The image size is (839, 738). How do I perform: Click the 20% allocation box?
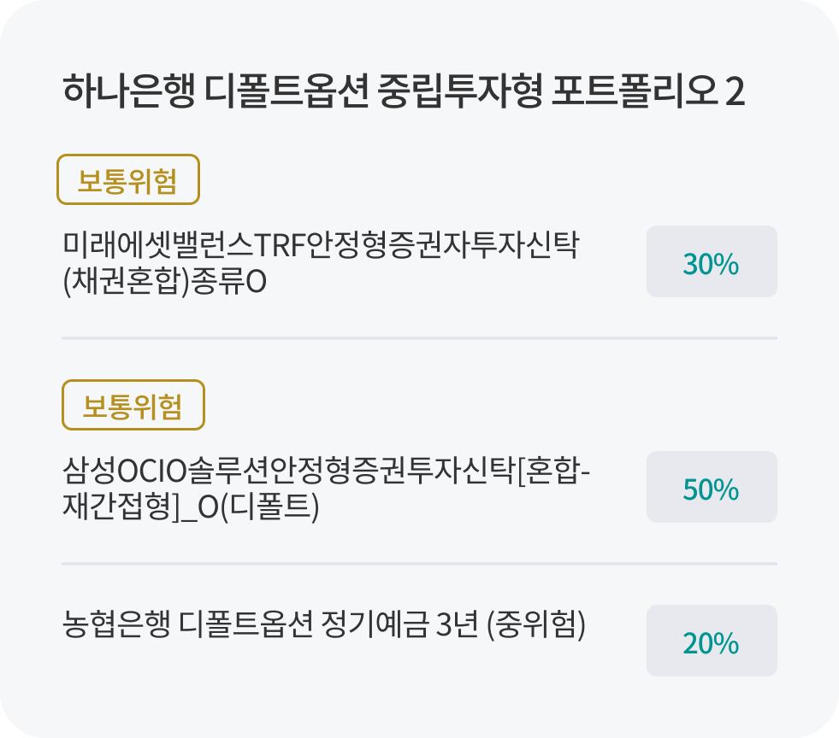(x=711, y=641)
